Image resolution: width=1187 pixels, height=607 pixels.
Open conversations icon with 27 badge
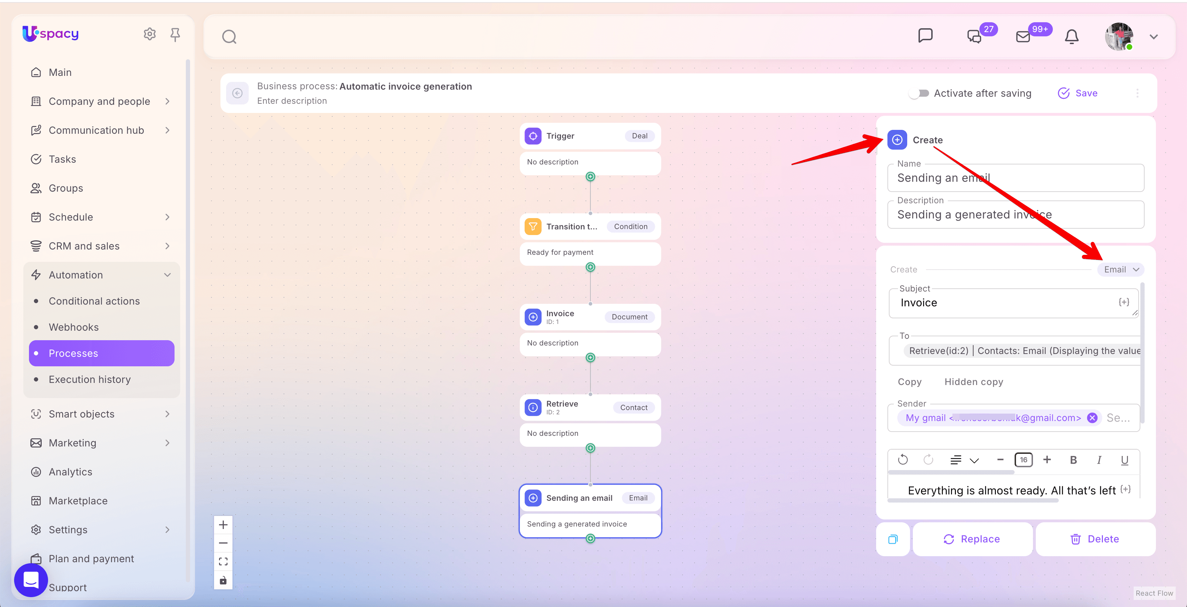click(x=974, y=36)
